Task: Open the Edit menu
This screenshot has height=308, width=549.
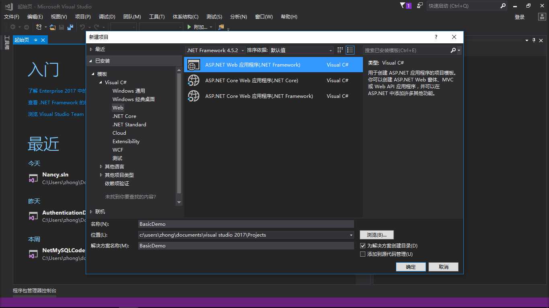Action: point(35,16)
